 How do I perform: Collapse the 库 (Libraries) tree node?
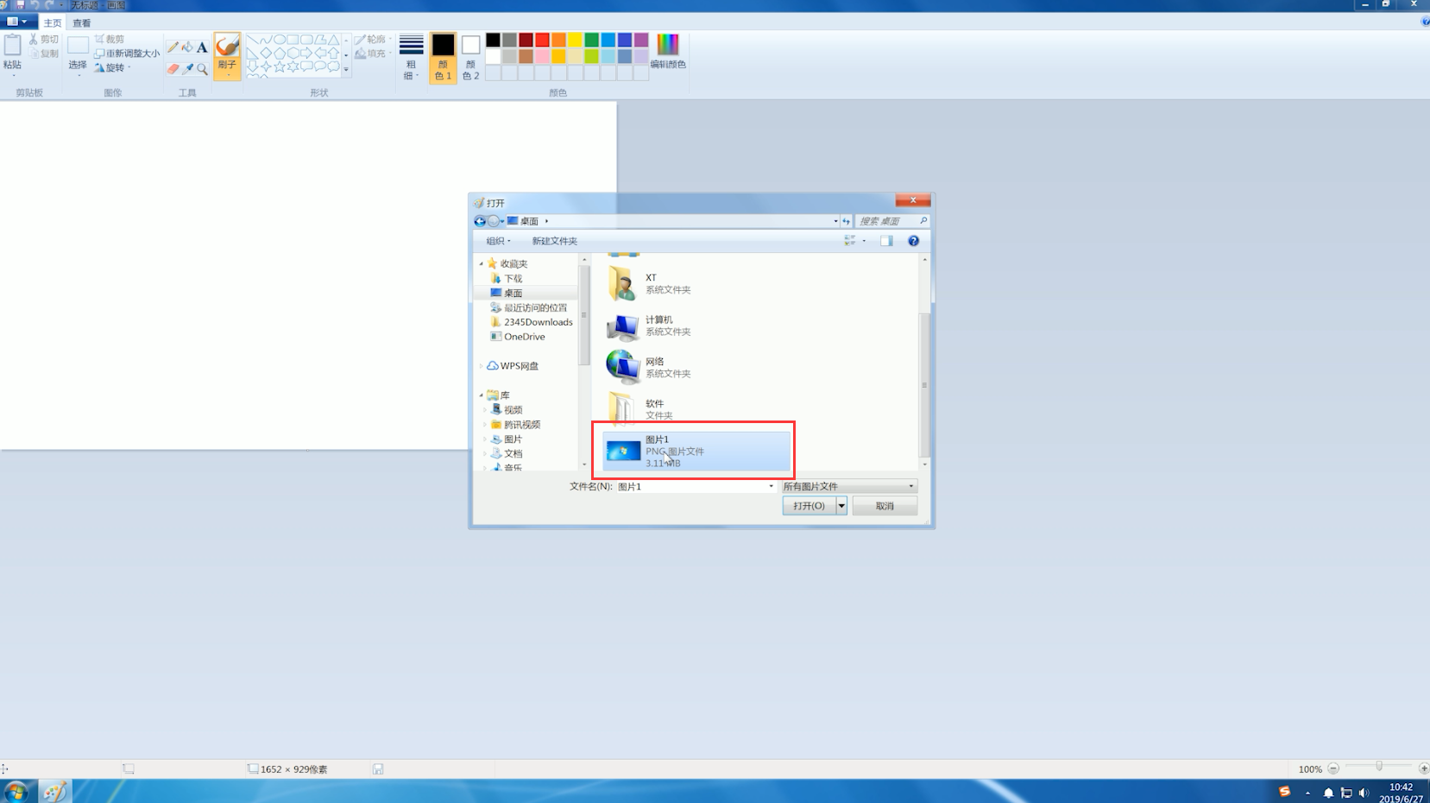click(482, 395)
